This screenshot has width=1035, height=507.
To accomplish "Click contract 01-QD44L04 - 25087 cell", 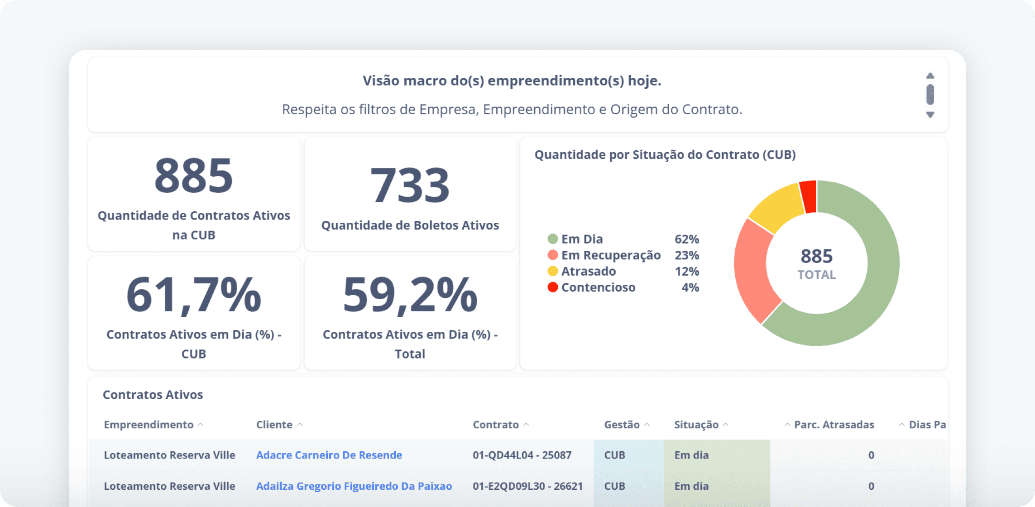I will coord(522,455).
